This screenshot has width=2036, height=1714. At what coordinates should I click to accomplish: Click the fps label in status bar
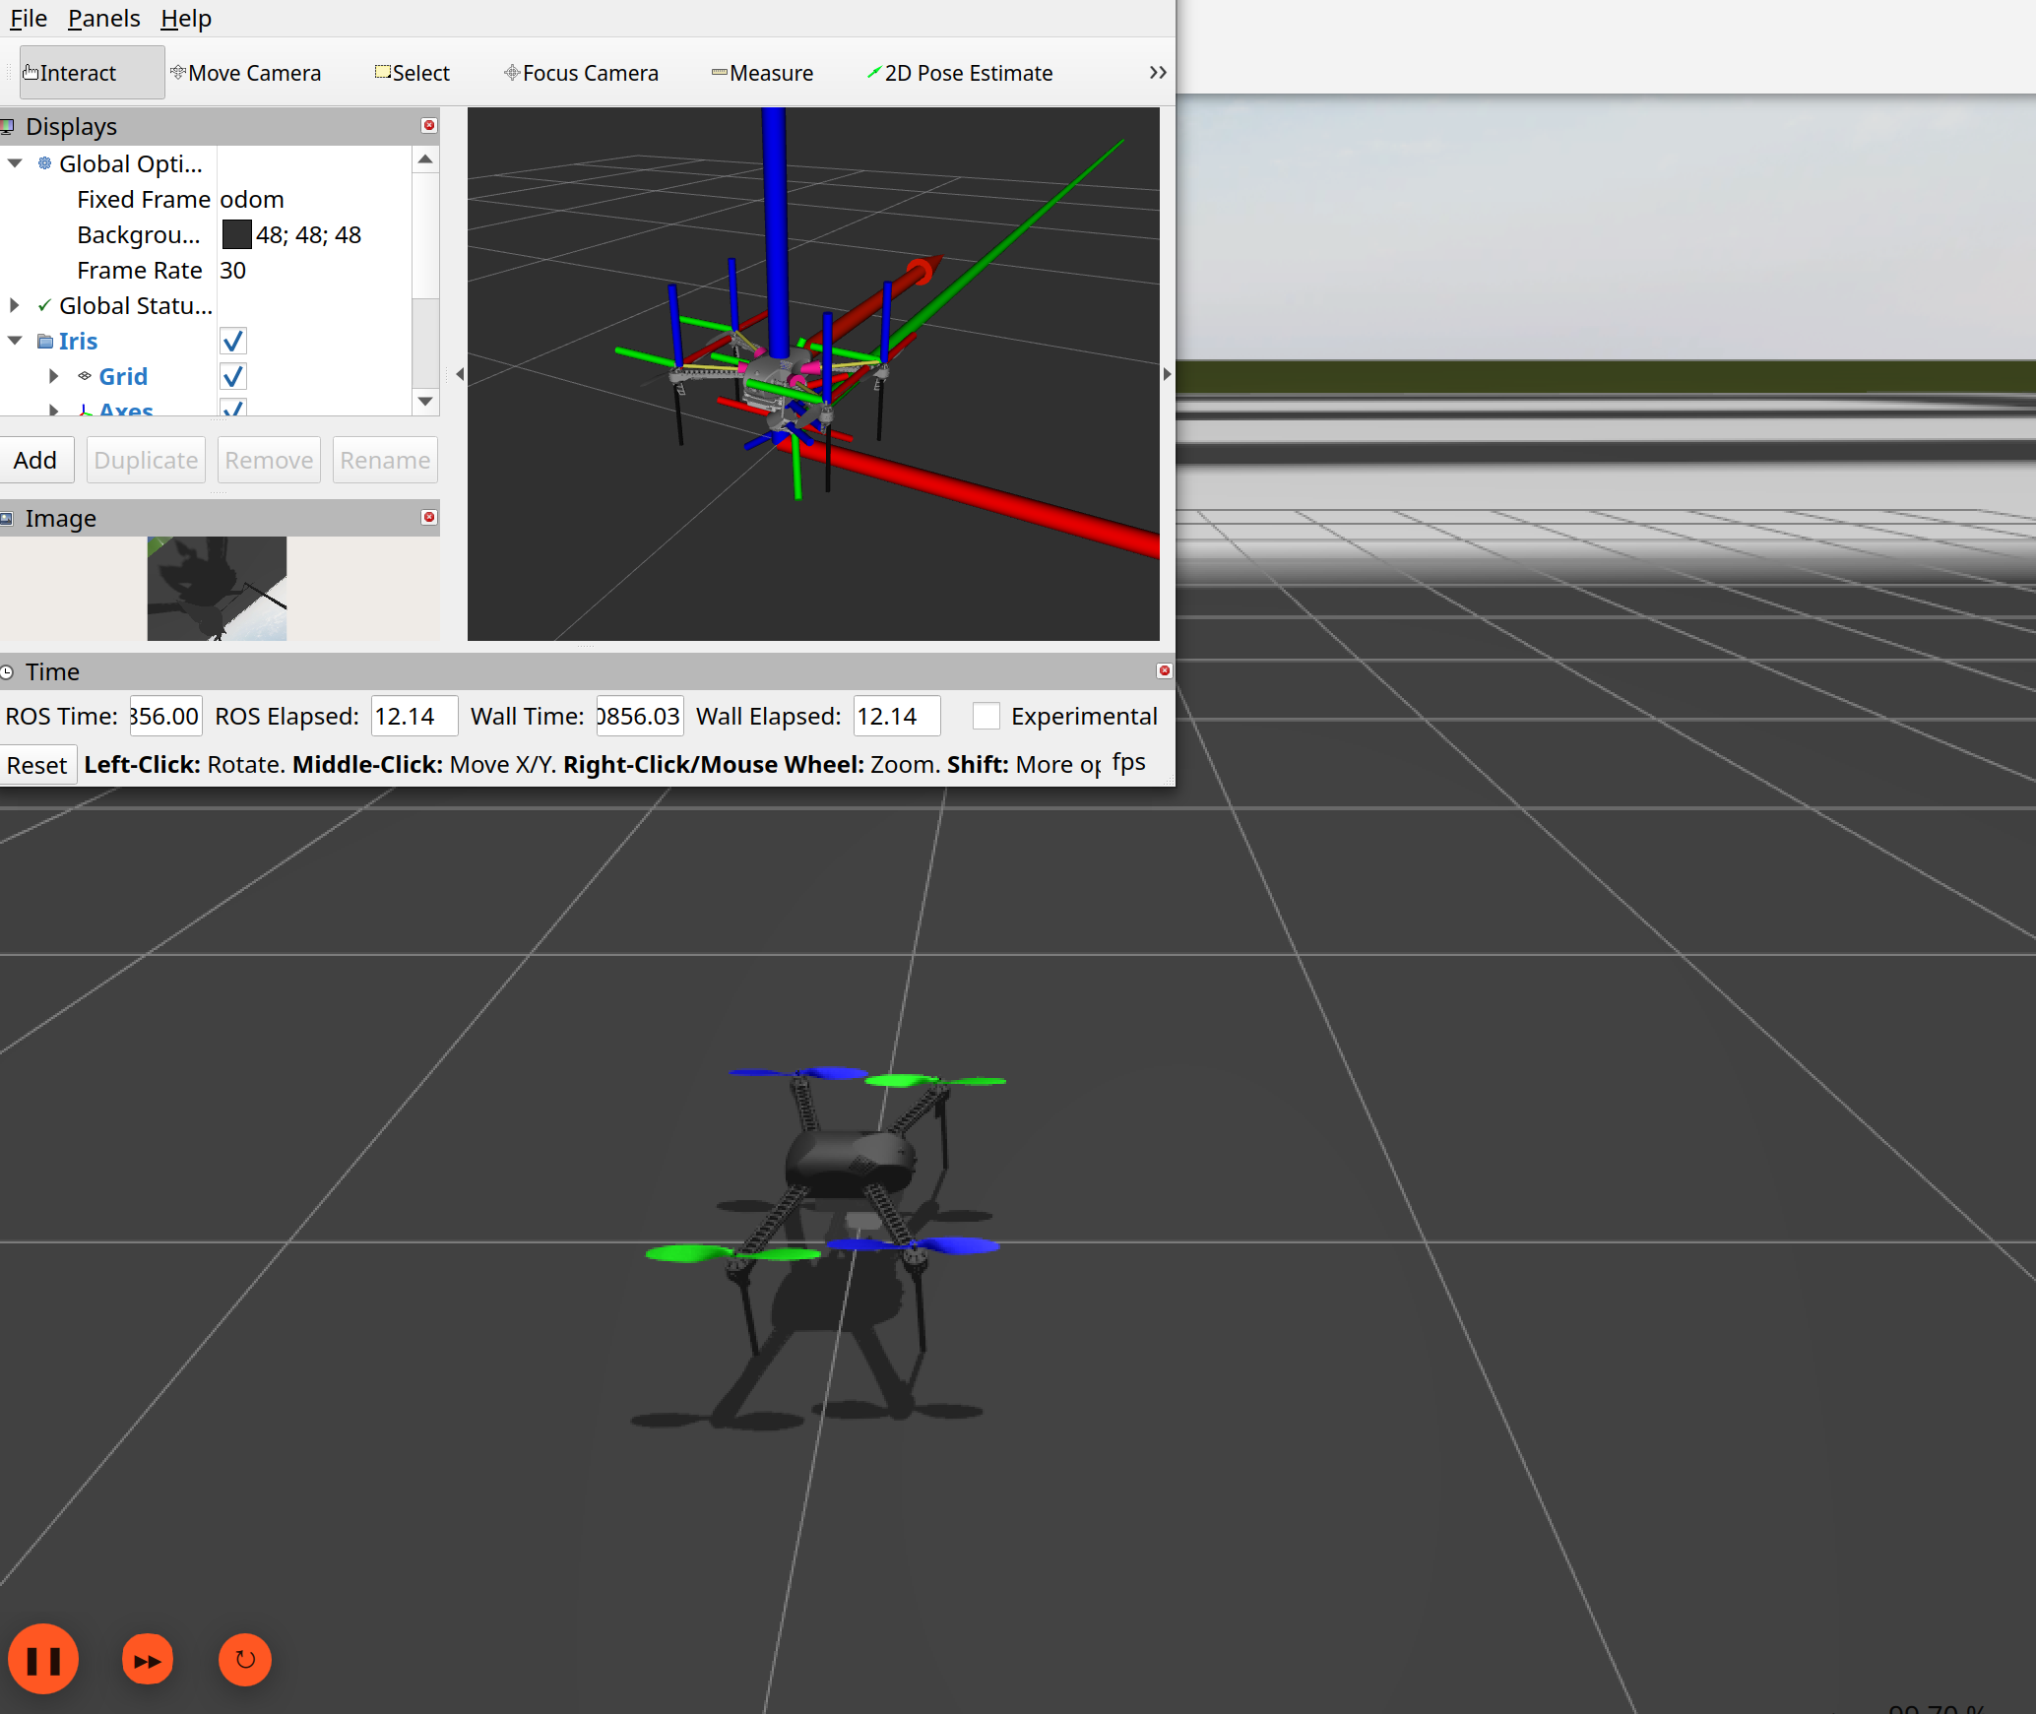[x=1129, y=762]
